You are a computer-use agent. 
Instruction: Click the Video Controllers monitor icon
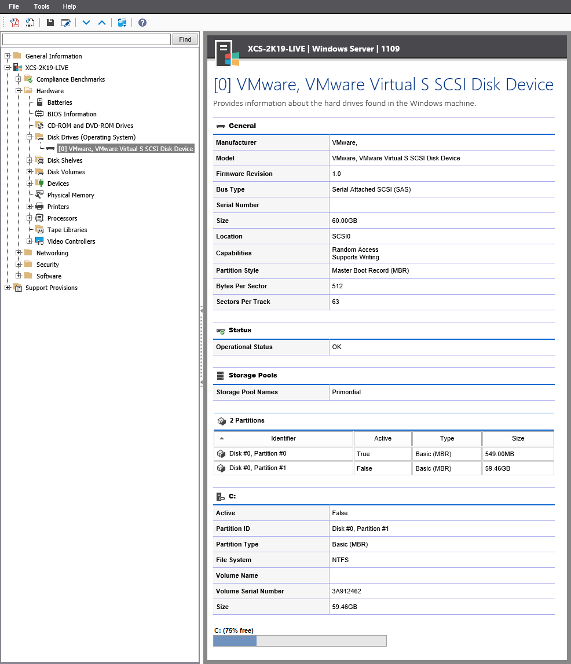pyautogui.click(x=39, y=241)
